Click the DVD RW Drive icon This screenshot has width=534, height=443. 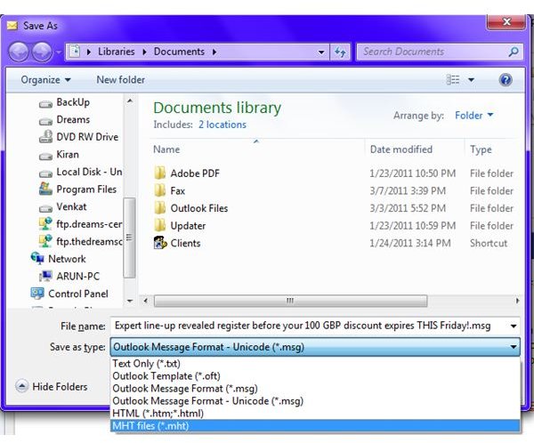(x=45, y=136)
